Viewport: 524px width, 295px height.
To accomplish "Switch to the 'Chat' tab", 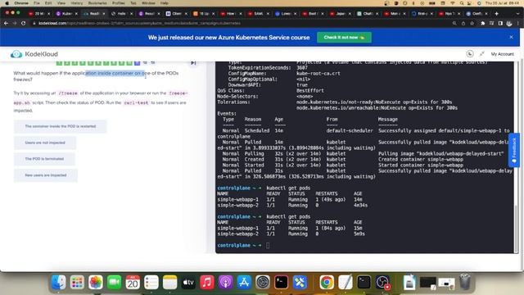I will click(x=368, y=14).
